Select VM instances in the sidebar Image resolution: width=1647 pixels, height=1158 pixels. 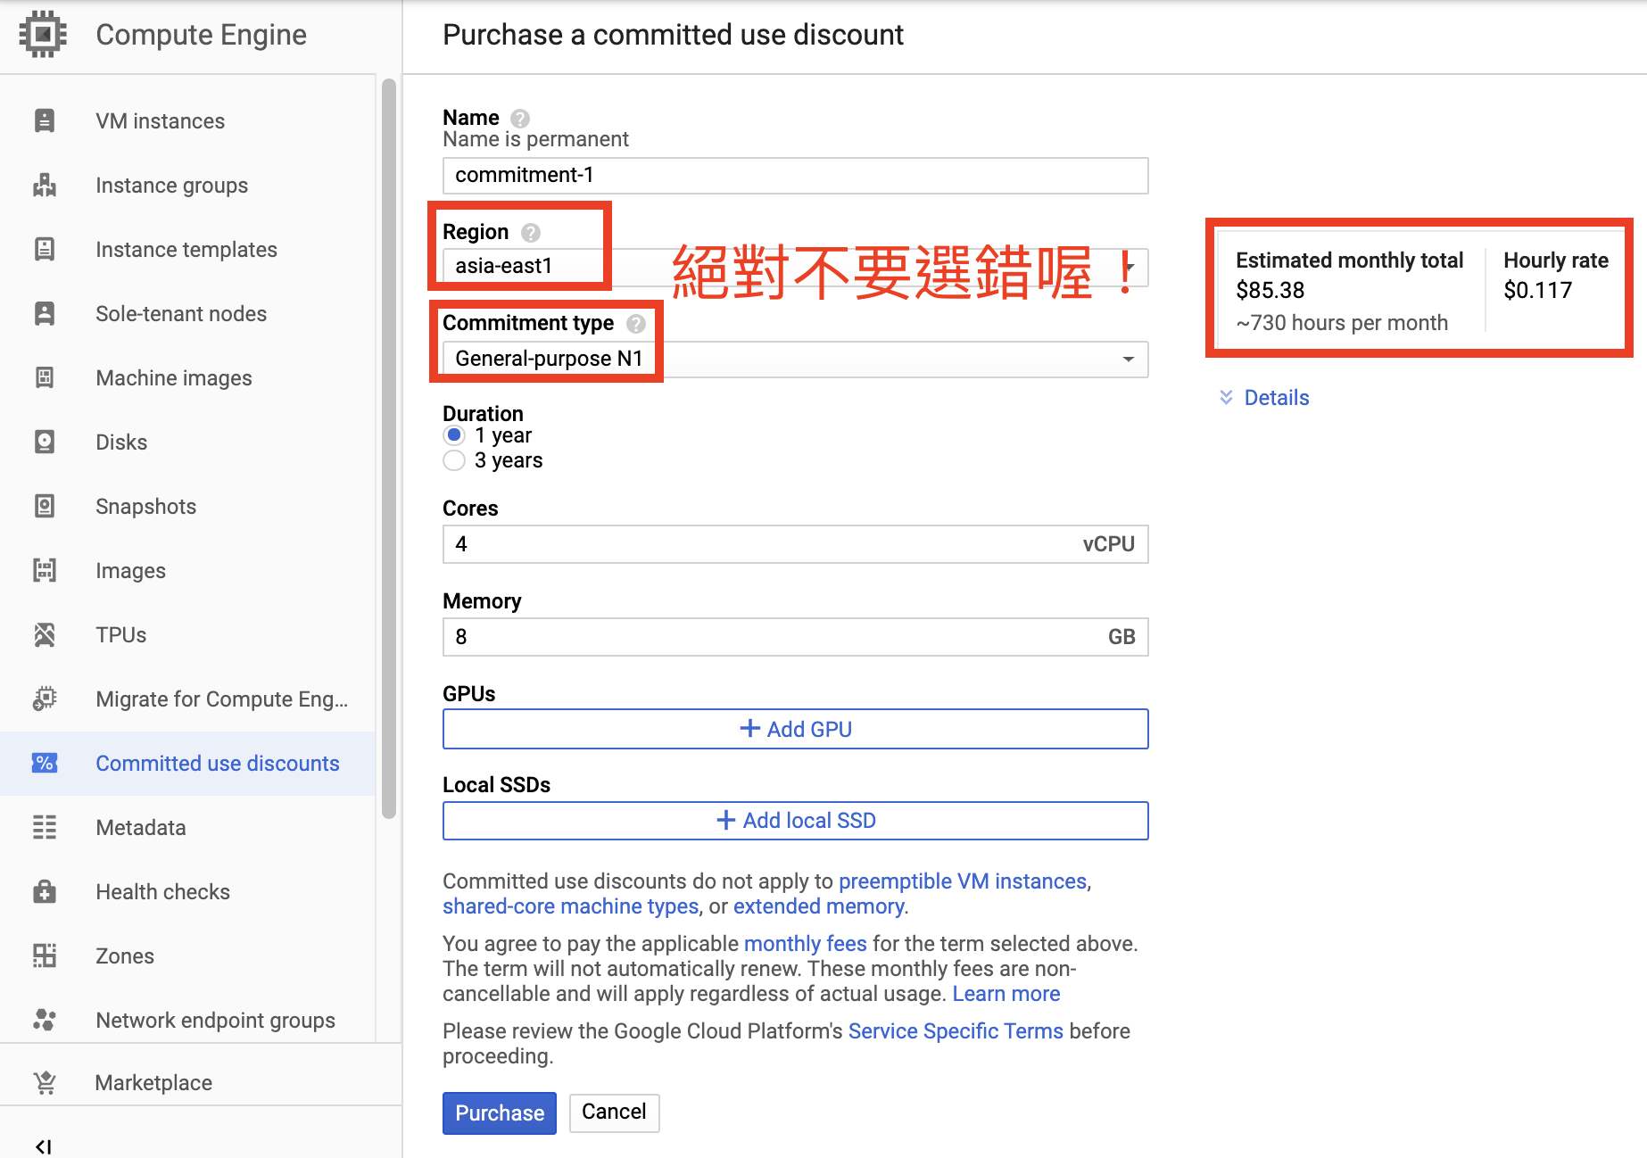(x=160, y=120)
